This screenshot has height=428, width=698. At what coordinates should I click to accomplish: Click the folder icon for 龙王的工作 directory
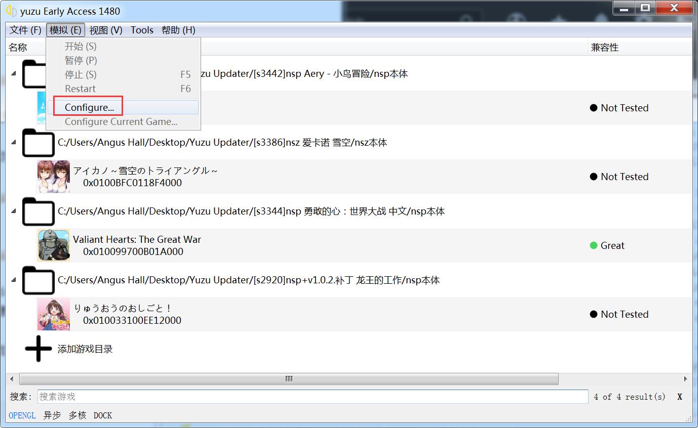point(38,280)
